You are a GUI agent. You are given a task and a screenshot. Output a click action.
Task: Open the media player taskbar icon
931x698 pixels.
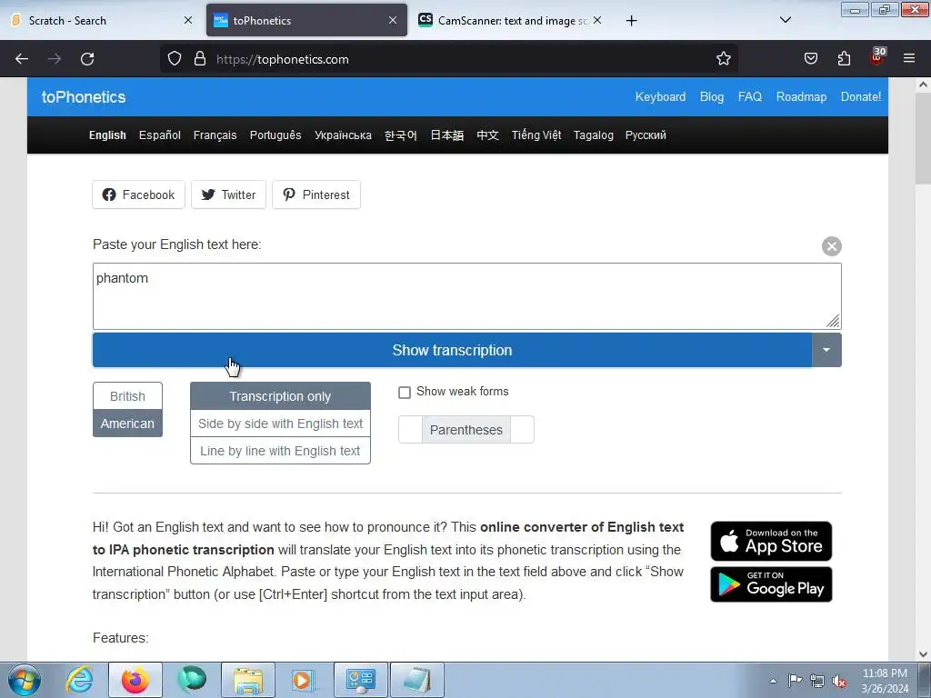pyautogui.click(x=304, y=680)
